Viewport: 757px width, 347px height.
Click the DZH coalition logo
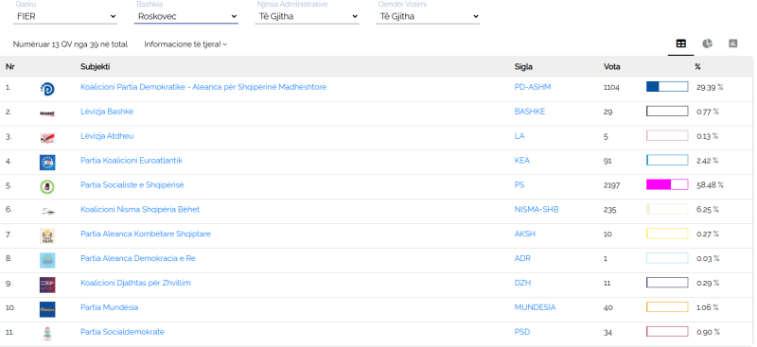click(47, 285)
